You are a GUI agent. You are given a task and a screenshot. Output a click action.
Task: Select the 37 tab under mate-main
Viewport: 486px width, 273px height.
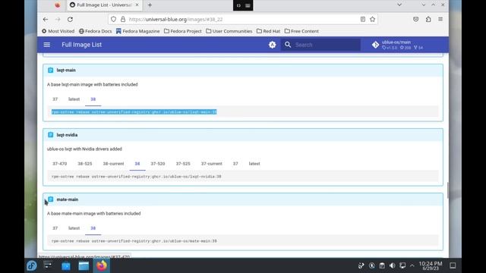[55, 228]
